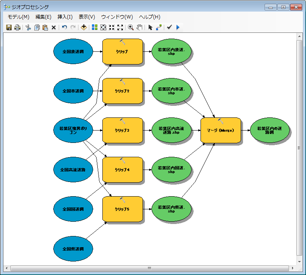Select the クリップ 3 tool node
This screenshot has width=306, height=275.
pos(122,131)
